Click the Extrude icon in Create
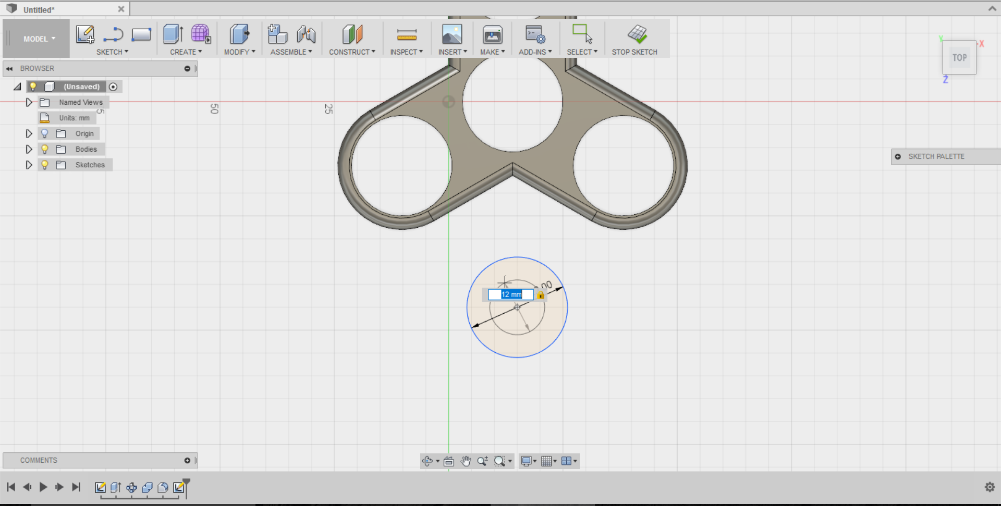Image resolution: width=1001 pixels, height=506 pixels. coord(173,34)
